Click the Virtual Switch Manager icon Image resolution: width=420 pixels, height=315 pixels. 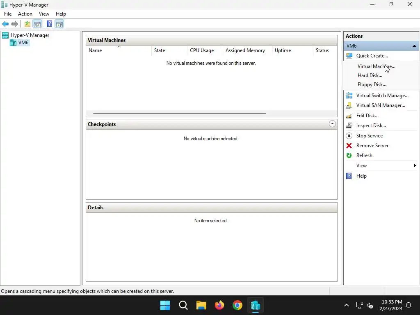pos(349,95)
